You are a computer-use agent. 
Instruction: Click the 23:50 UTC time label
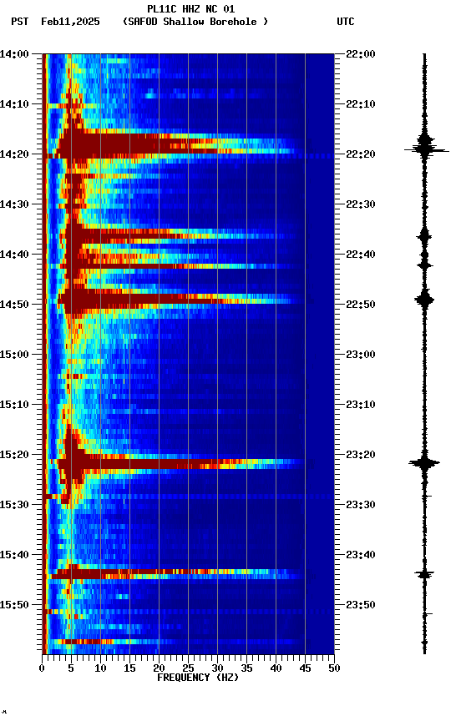(x=361, y=605)
